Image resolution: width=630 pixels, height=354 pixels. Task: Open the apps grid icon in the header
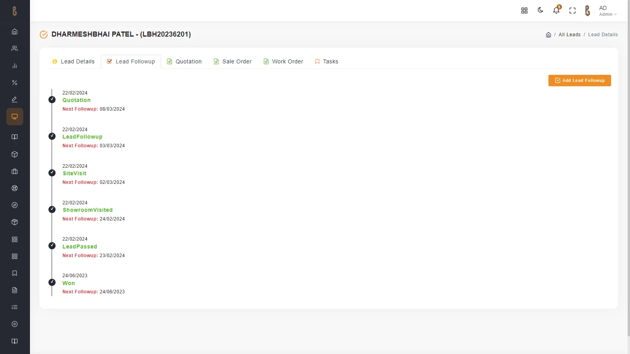524,11
